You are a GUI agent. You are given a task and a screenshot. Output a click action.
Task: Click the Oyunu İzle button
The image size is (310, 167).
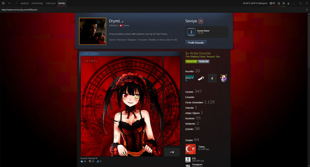pos(203,62)
